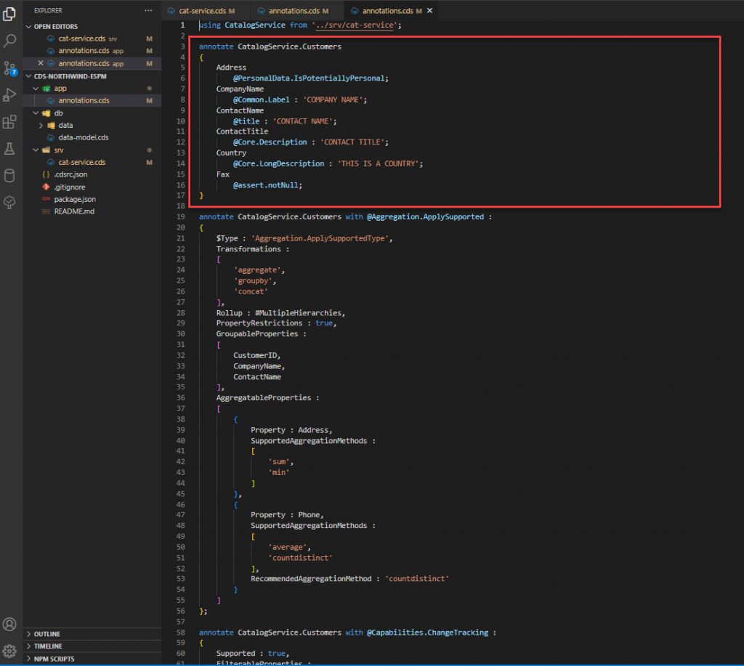
Task: Click @Aggregation.ApplySupported on line 19
Action: tap(425, 216)
